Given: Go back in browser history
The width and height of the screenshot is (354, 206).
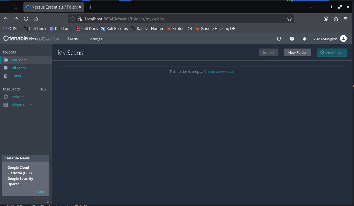Looking at the screenshot, I should (x=6, y=19).
